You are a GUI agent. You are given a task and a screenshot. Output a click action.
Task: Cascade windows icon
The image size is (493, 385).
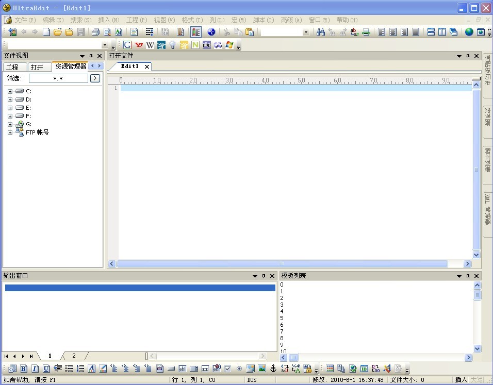pos(453,32)
